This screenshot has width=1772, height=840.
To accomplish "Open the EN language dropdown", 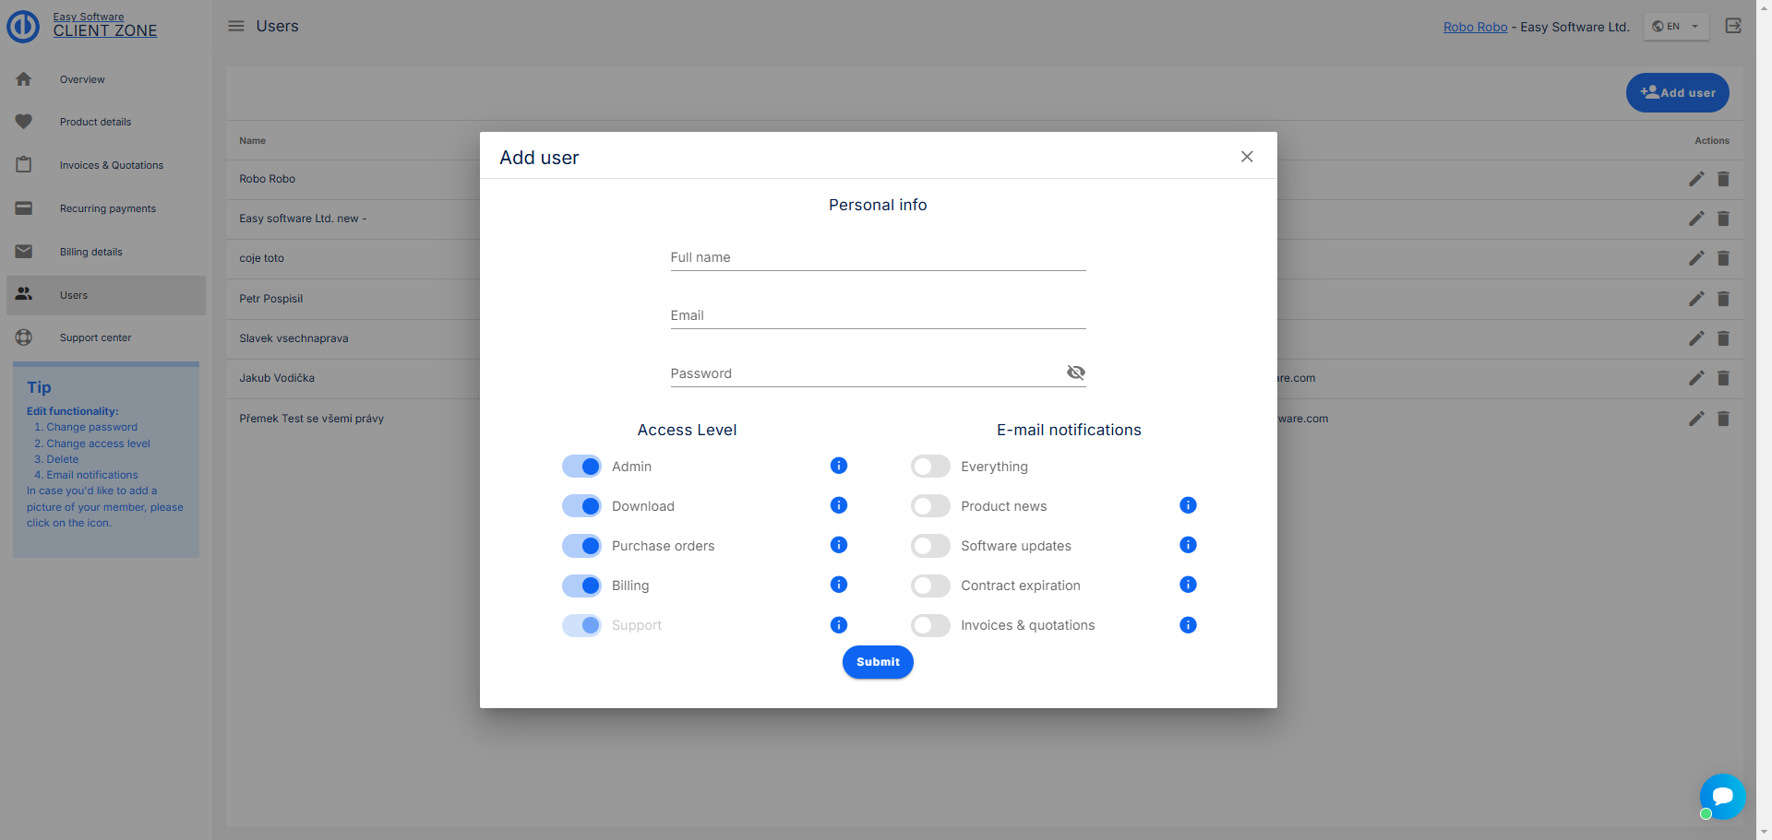I will 1676,27.
